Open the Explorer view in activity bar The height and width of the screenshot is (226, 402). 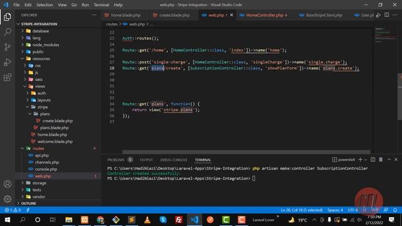point(8,17)
